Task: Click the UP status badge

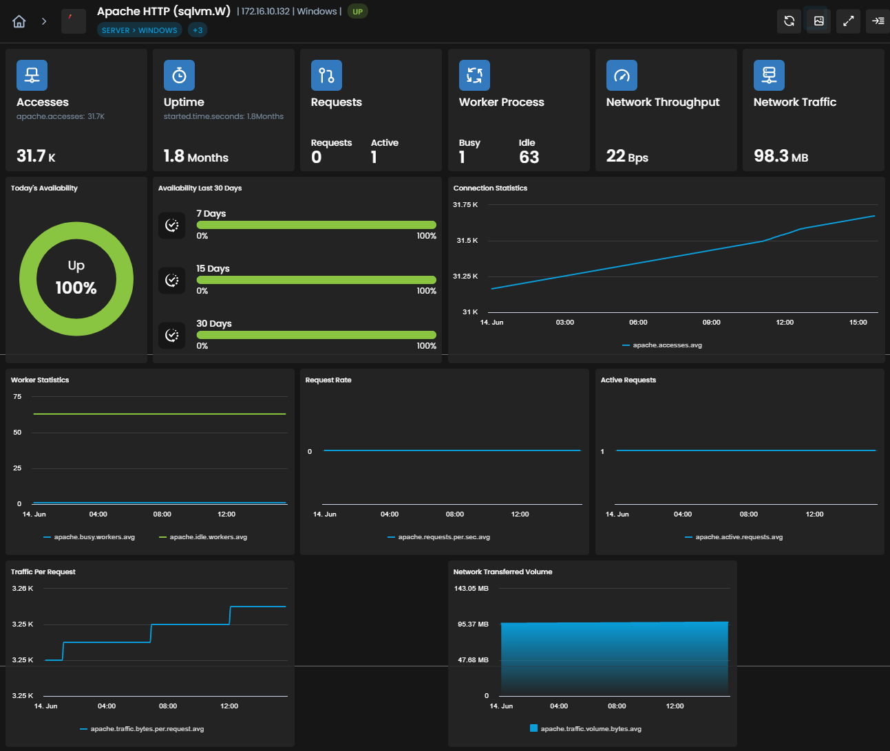Action: point(357,12)
